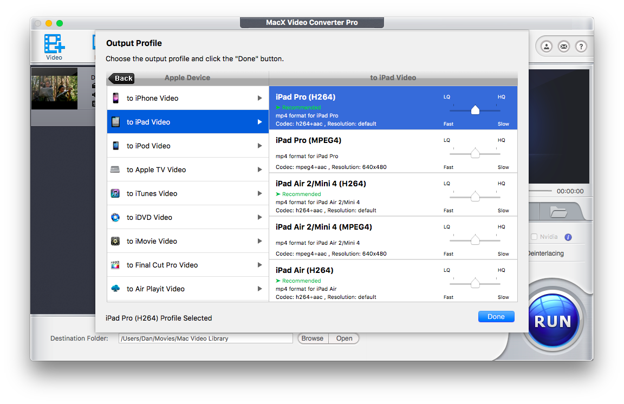Expand the to Apple TV Video arrow

coord(259,170)
